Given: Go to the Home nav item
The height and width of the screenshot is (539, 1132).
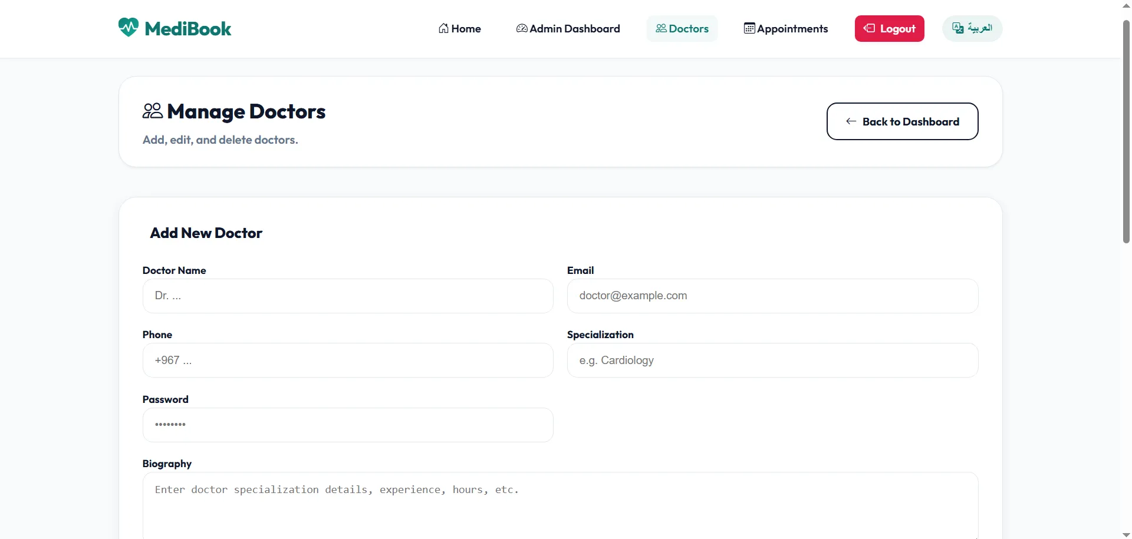Looking at the screenshot, I should pos(460,28).
